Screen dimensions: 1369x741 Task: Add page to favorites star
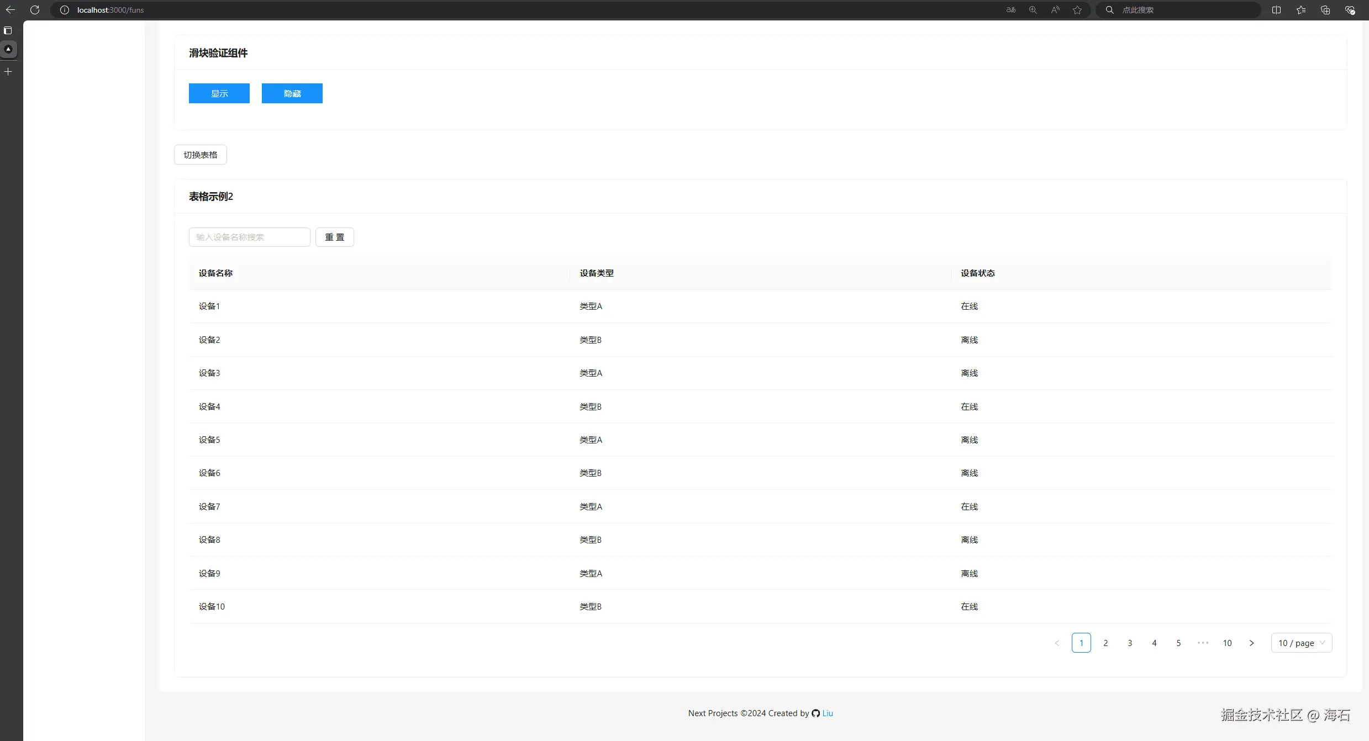1077,10
